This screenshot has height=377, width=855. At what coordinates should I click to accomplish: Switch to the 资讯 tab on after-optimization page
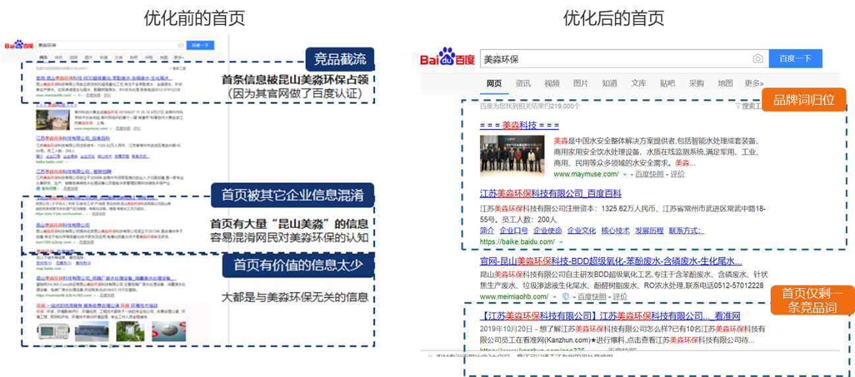(x=523, y=84)
